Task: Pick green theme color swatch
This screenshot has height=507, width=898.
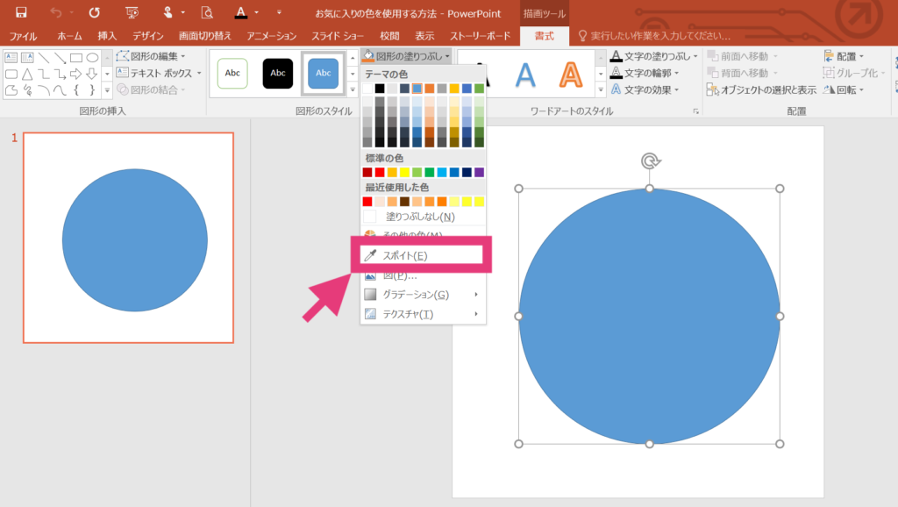Action: coord(480,89)
